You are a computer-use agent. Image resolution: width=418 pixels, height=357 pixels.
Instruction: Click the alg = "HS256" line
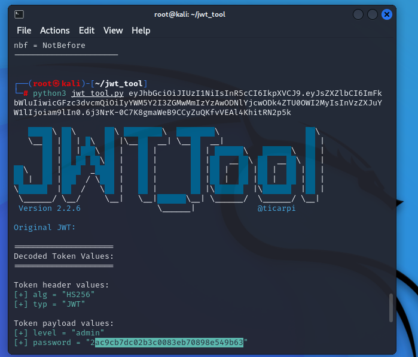pyautogui.click(x=54, y=295)
